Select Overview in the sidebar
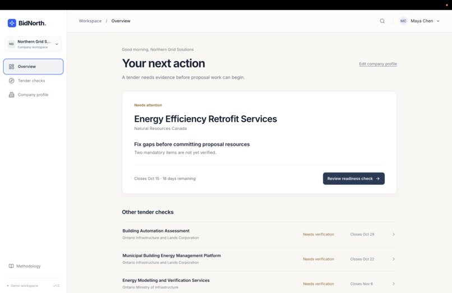This screenshot has width=452, height=293. coord(34,67)
